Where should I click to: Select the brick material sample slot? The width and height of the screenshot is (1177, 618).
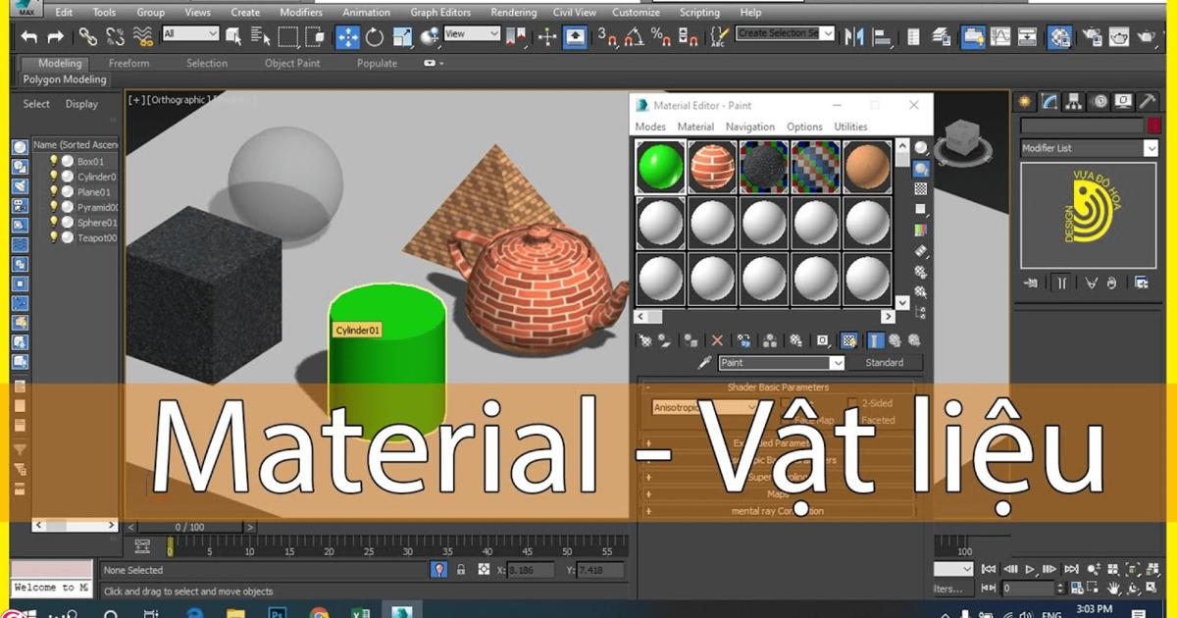[x=712, y=165]
